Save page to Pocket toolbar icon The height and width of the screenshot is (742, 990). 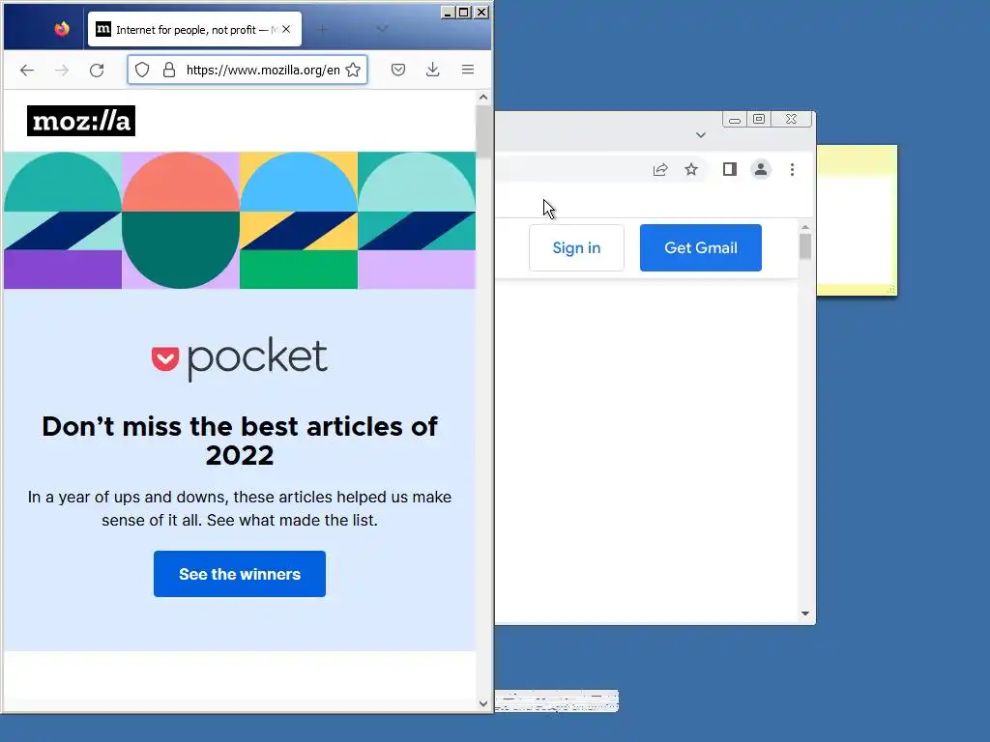(397, 70)
